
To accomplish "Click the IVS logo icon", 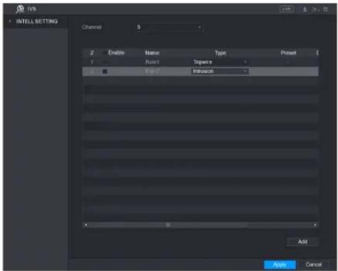I will (20, 9).
